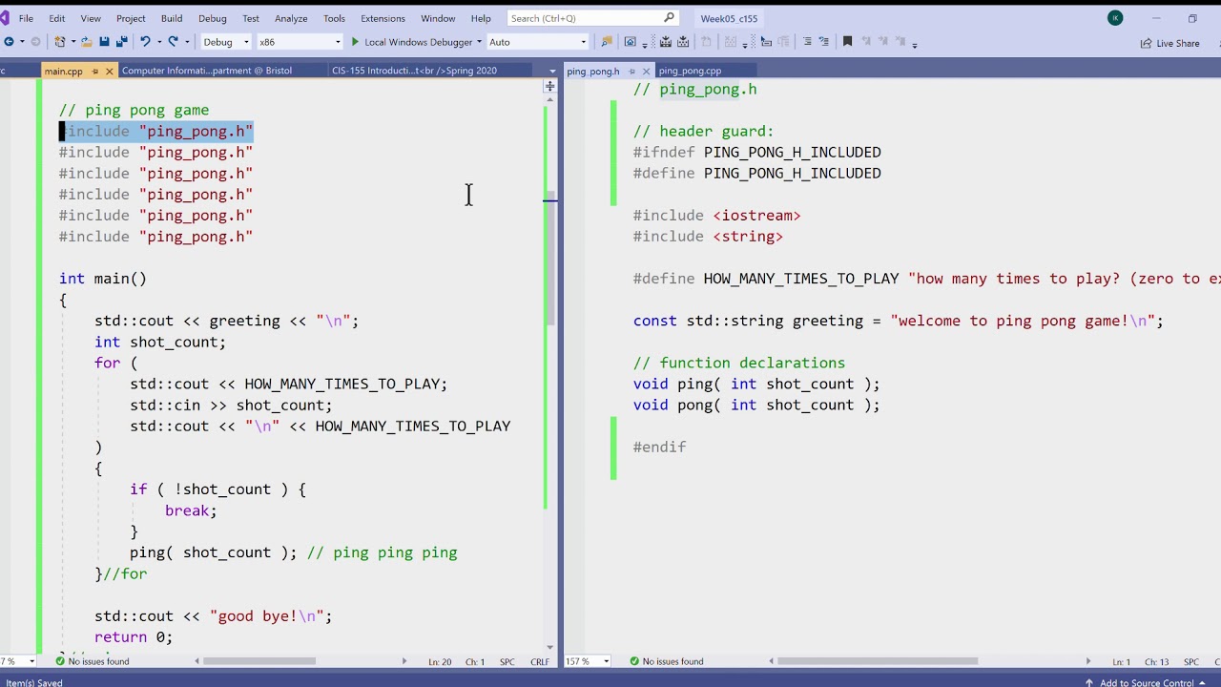Click the Live Share button
Screen dimensions: 1221x687
click(1170, 43)
